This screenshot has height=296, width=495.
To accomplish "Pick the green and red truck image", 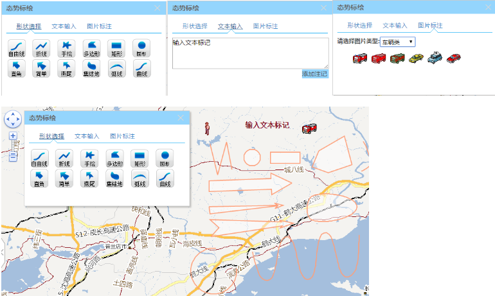I will pos(397,58).
